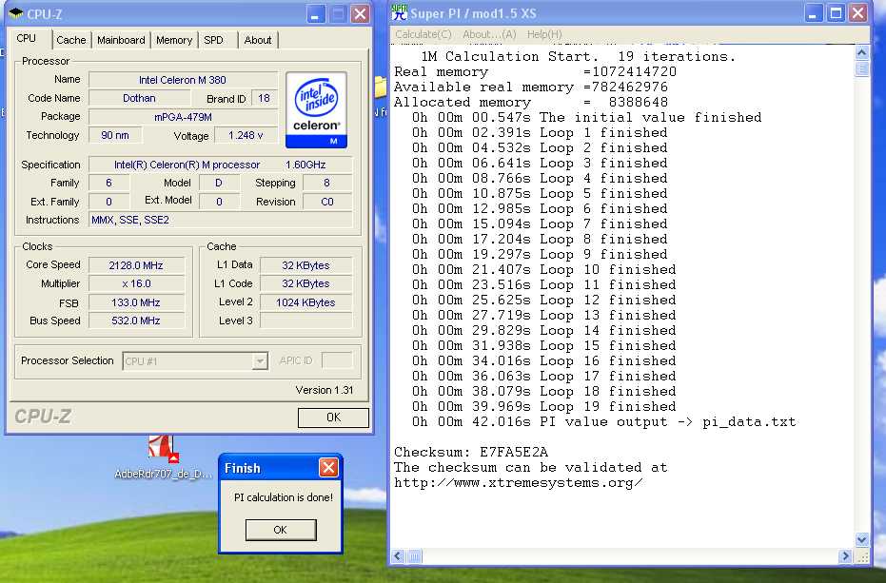Minimize the Super PI window
Viewport: 886px width, 583px height.
pos(813,13)
